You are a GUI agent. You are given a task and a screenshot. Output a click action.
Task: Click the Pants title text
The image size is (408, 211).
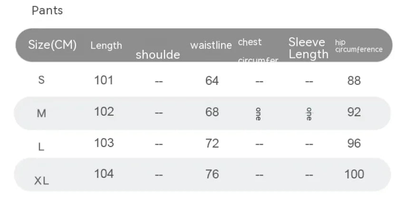click(x=47, y=11)
